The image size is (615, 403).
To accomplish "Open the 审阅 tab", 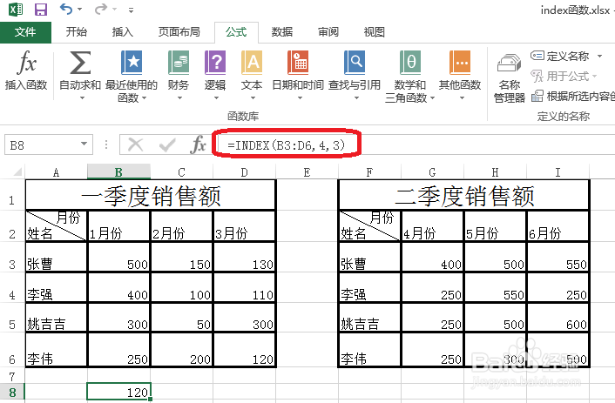I will pos(328,31).
